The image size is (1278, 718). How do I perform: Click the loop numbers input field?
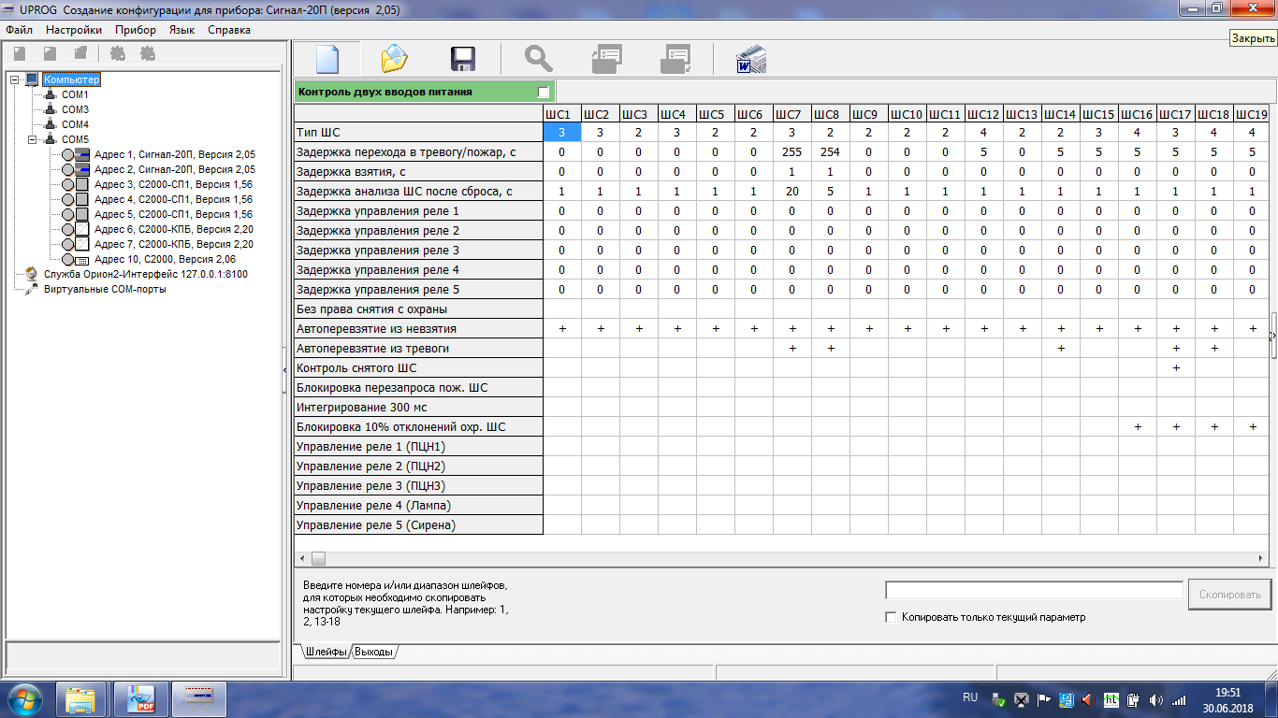pos(1034,591)
